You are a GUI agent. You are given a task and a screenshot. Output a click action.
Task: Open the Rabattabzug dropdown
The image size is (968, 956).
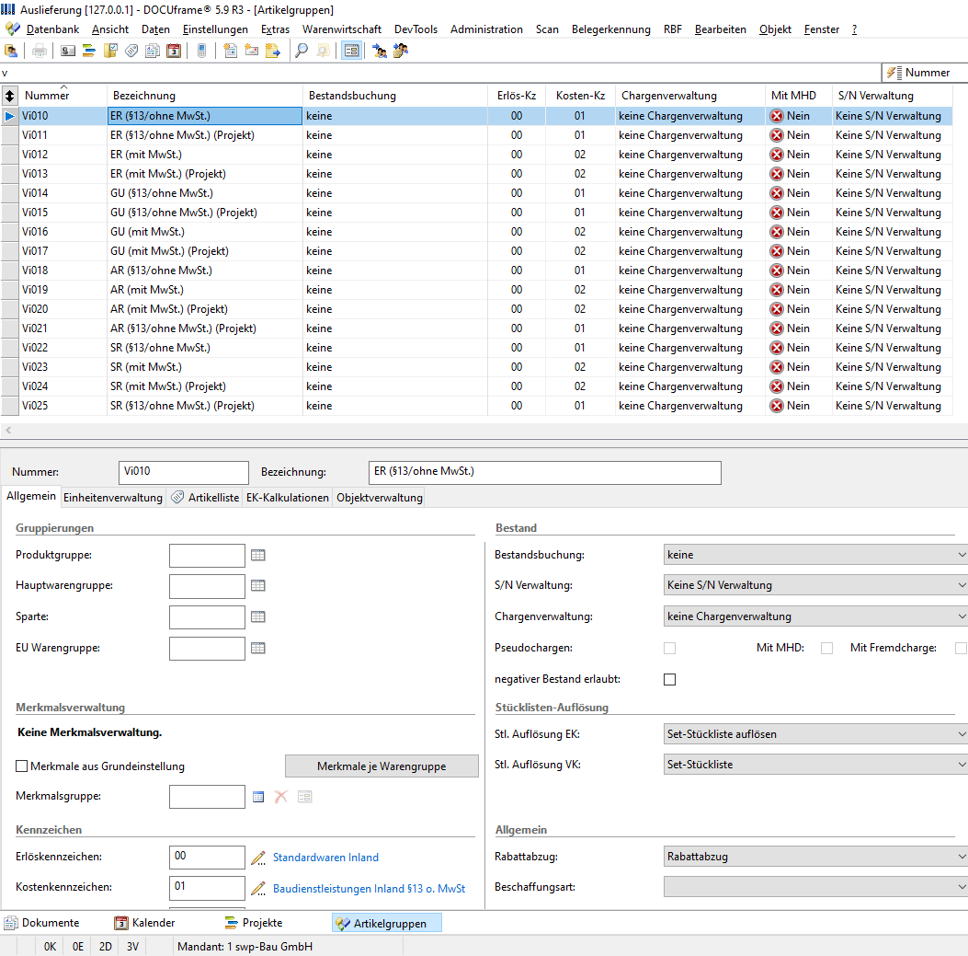tap(816, 856)
